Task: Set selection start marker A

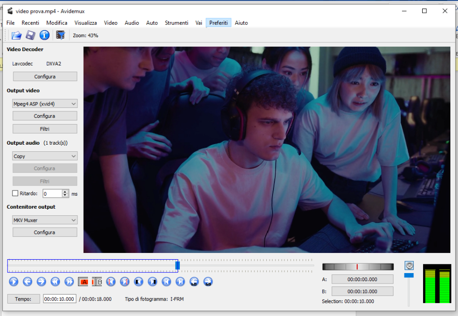Action: point(83,282)
